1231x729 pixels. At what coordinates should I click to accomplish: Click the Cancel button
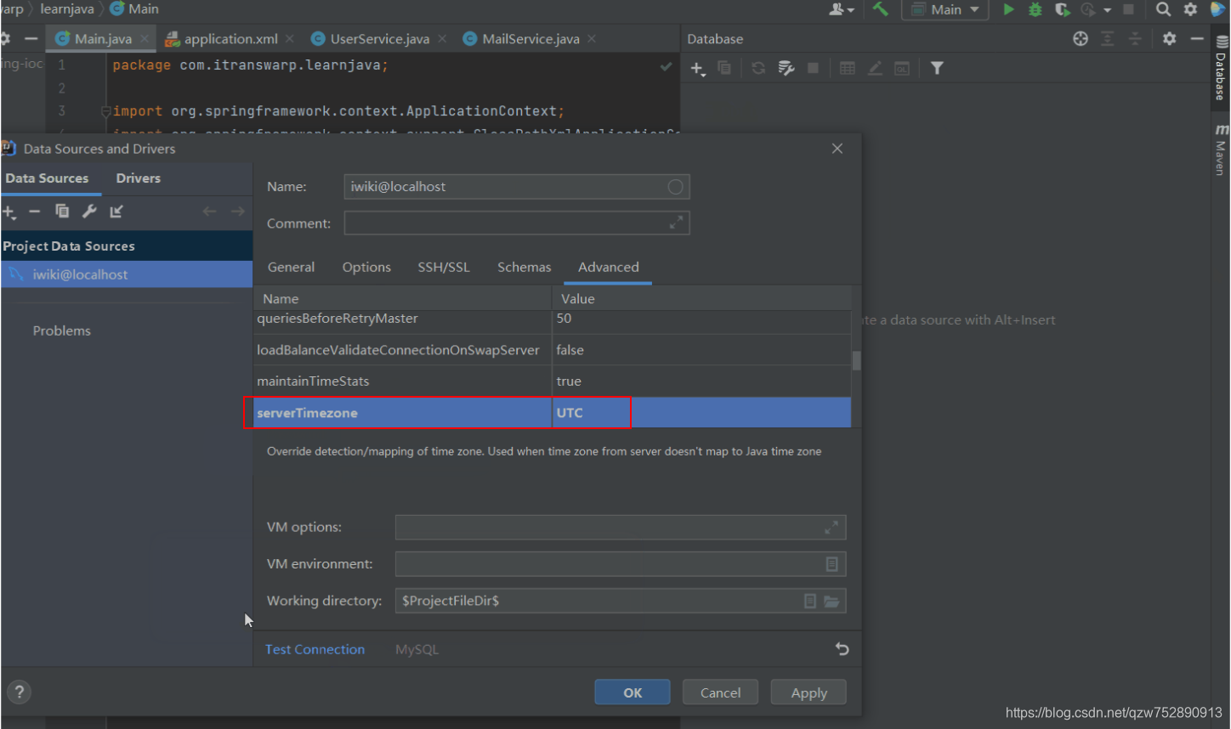(720, 692)
